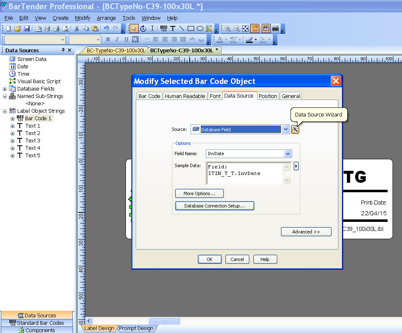Switch to the Bar Code tab
Image resolution: width=402 pixels, height=333 pixels.
pyautogui.click(x=149, y=96)
